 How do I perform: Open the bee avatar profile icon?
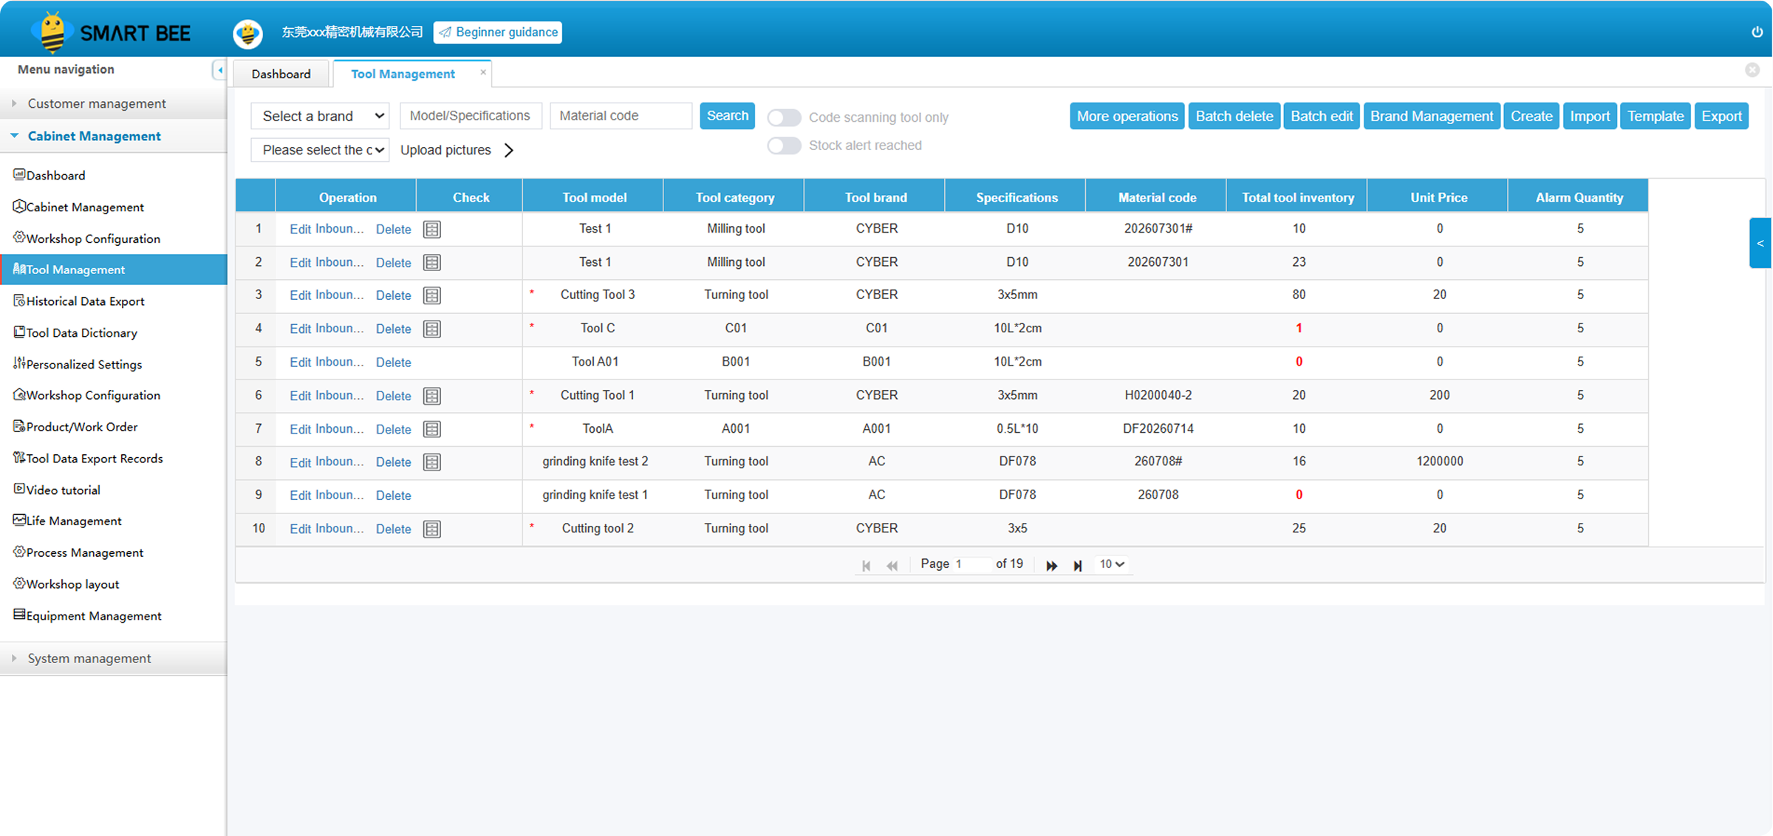(x=247, y=33)
